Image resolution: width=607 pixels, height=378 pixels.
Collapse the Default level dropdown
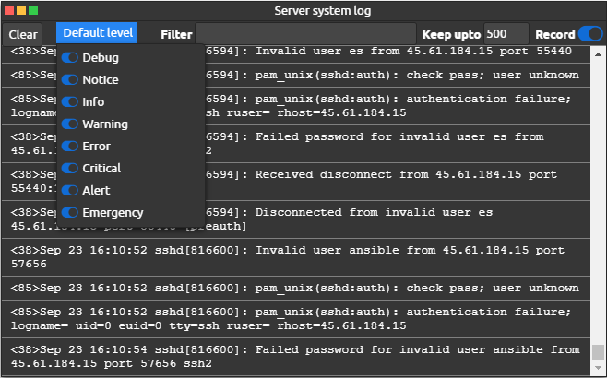coord(98,33)
